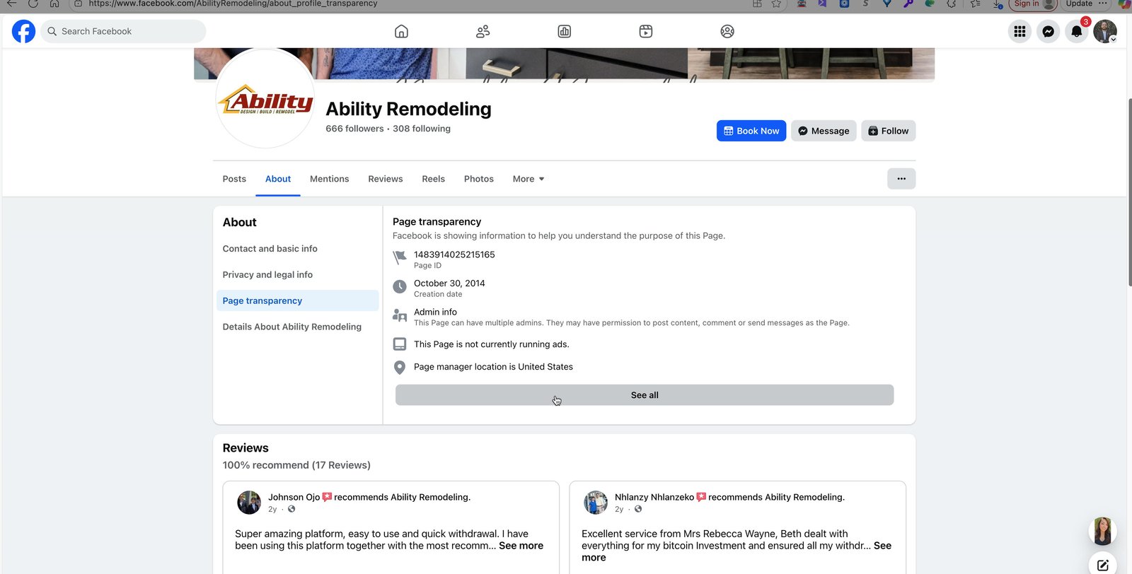
Task: Open the page options three-dots menu
Action: pyautogui.click(x=901, y=179)
